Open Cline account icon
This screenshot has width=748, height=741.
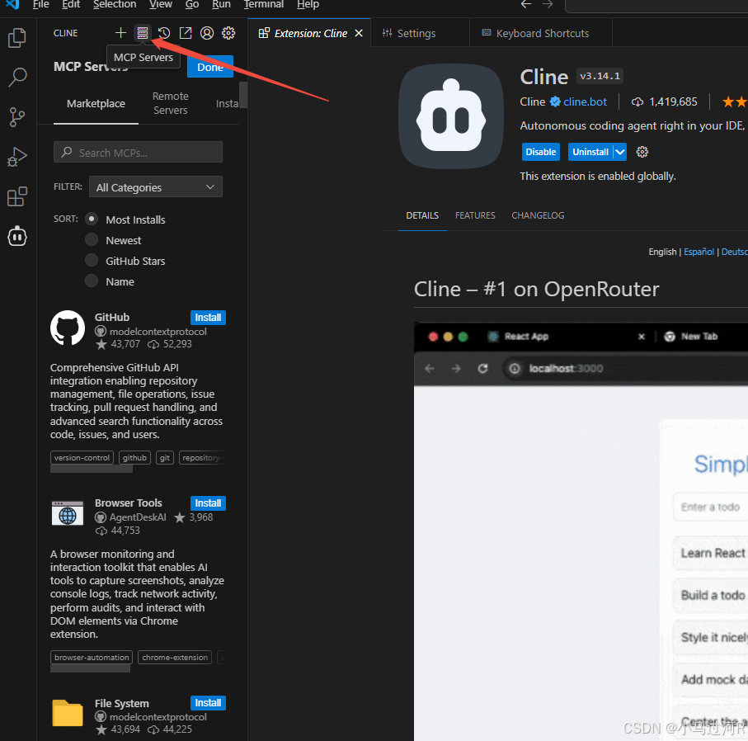pos(207,33)
